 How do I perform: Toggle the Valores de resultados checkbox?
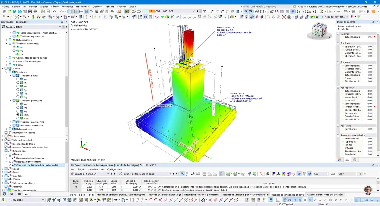pyautogui.click(x=6, y=140)
